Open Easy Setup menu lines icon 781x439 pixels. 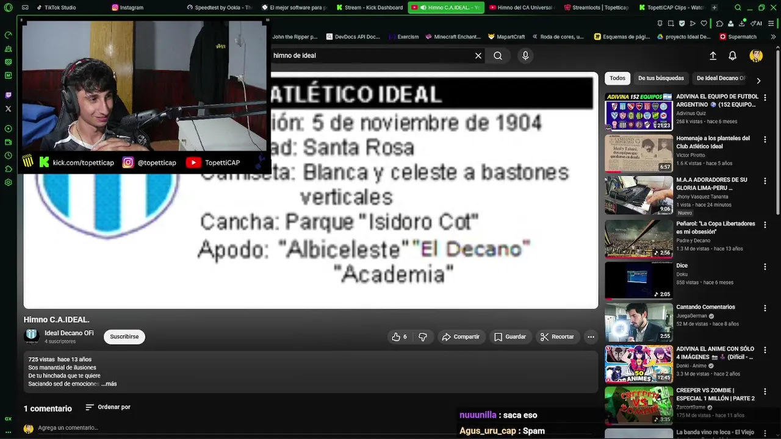point(772,23)
